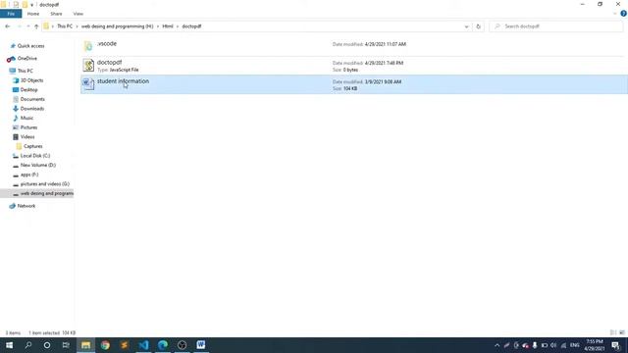
Task: Open ENG language indicator
Action: pyautogui.click(x=574, y=345)
